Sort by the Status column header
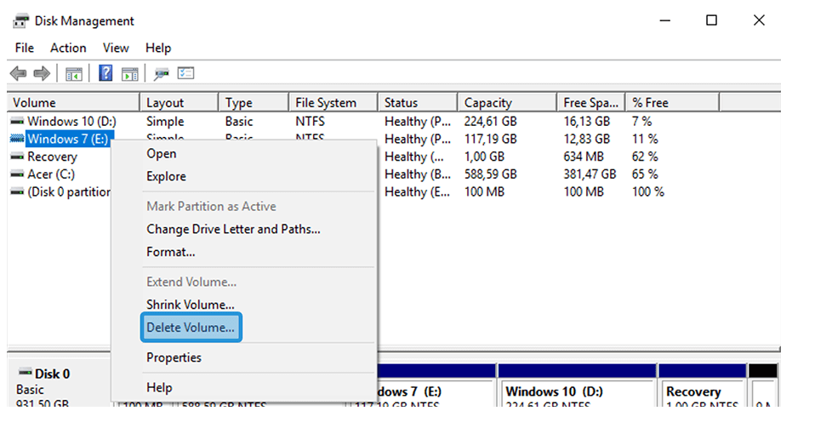Image resolution: width=815 pixels, height=428 pixels. [x=418, y=102]
